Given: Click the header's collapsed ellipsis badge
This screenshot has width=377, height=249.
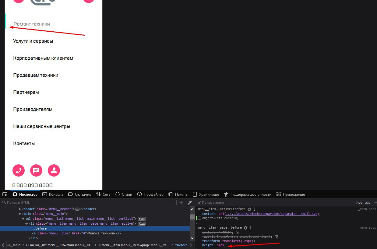Looking at the screenshot, I should [x=77, y=209].
